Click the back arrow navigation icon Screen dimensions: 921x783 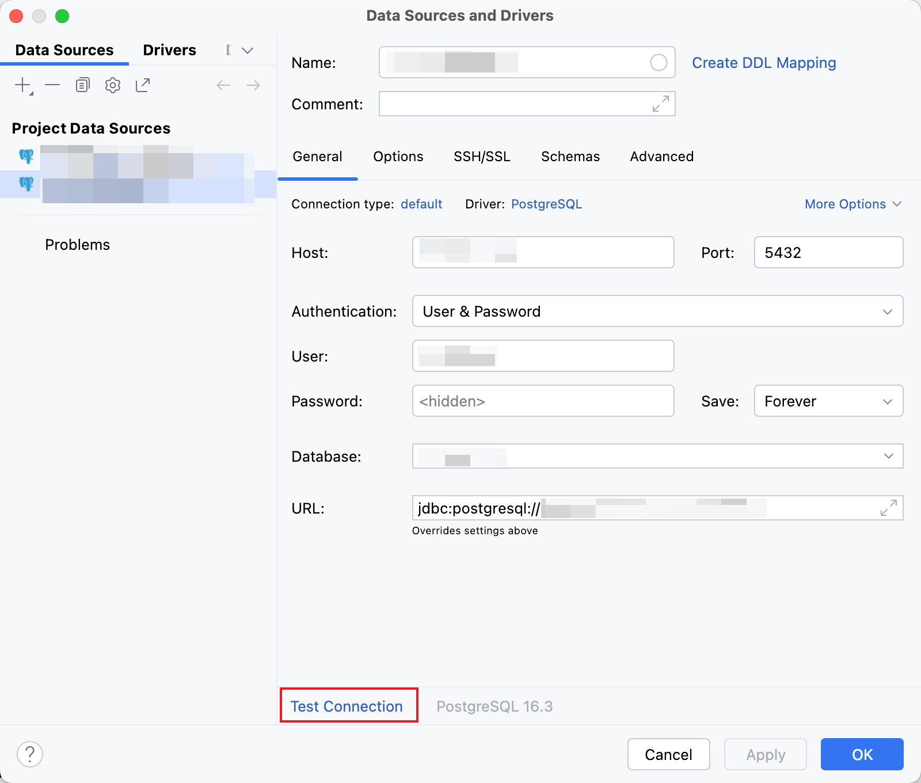223,85
